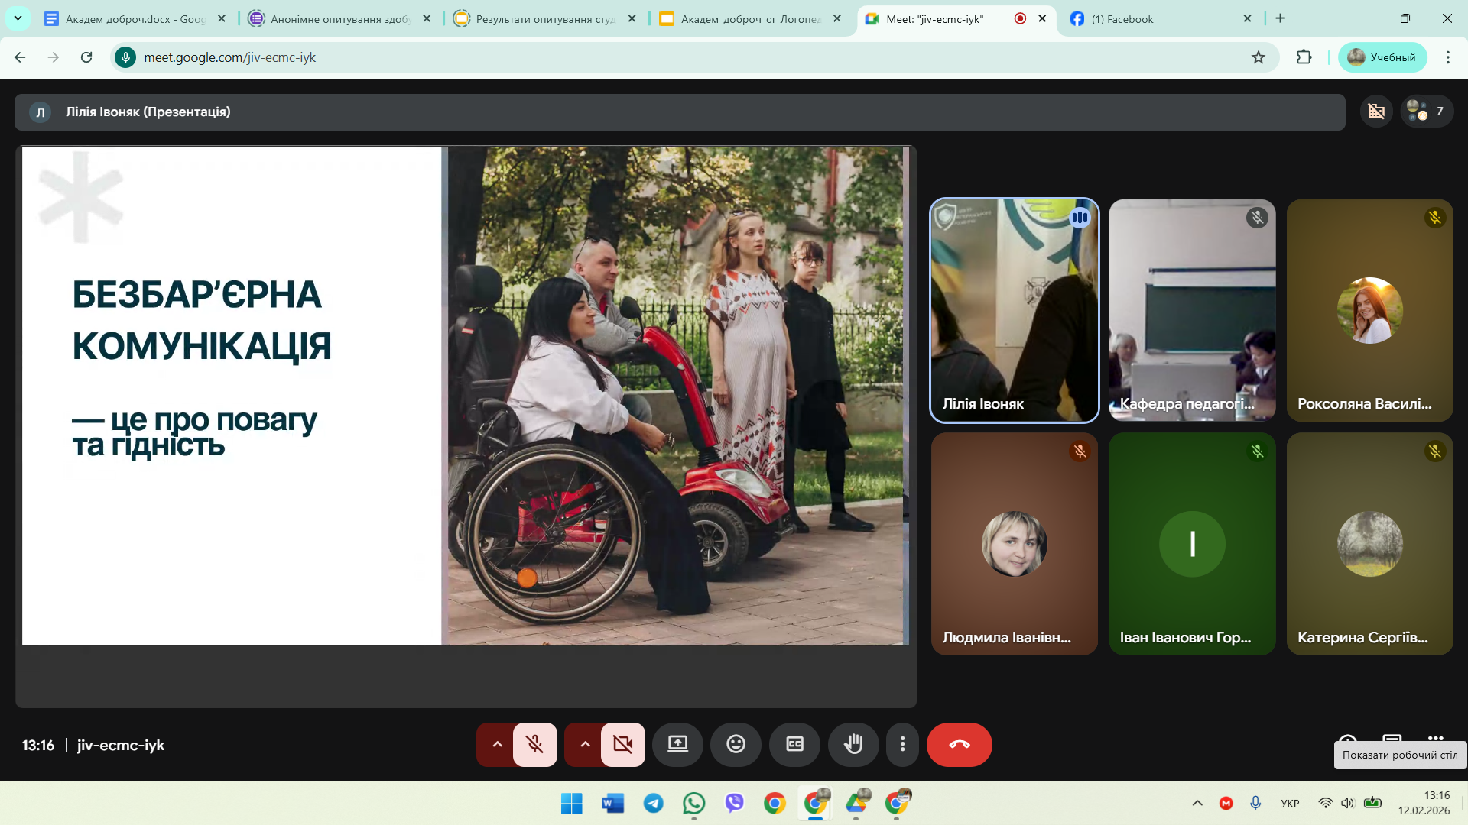
Task: Click meeting code jiv-ecmc-iyk text
Action: coord(121,746)
